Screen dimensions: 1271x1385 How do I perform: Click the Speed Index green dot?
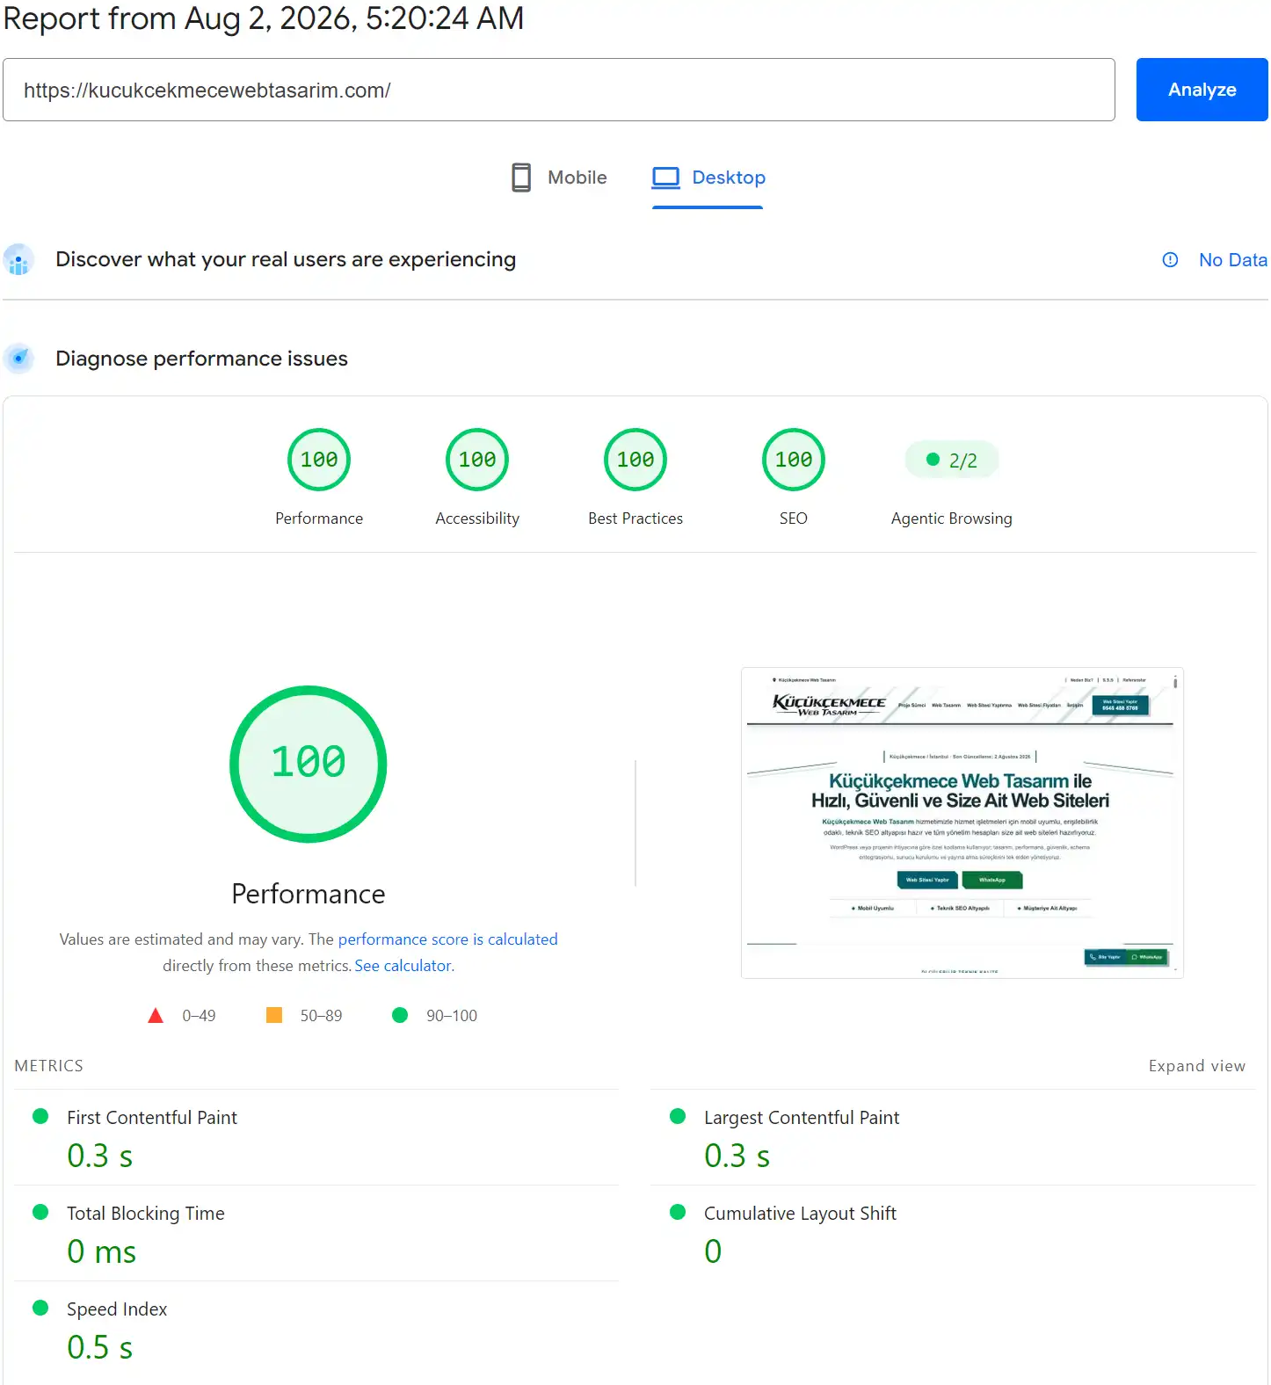[40, 1308]
